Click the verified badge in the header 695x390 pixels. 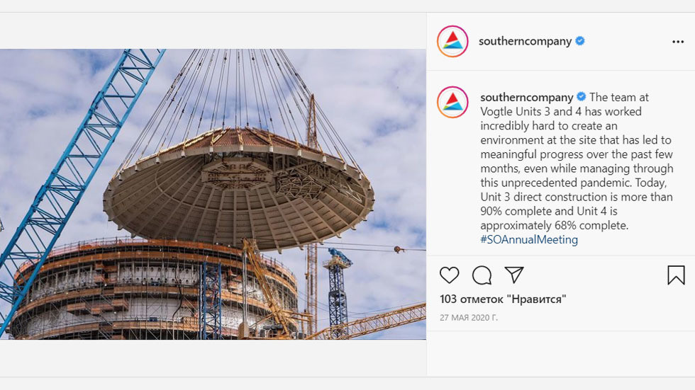pyautogui.click(x=580, y=41)
